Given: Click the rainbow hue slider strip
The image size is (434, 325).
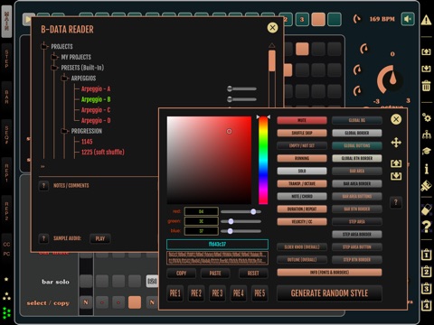Looking at the screenshot, I should tap(263, 161).
